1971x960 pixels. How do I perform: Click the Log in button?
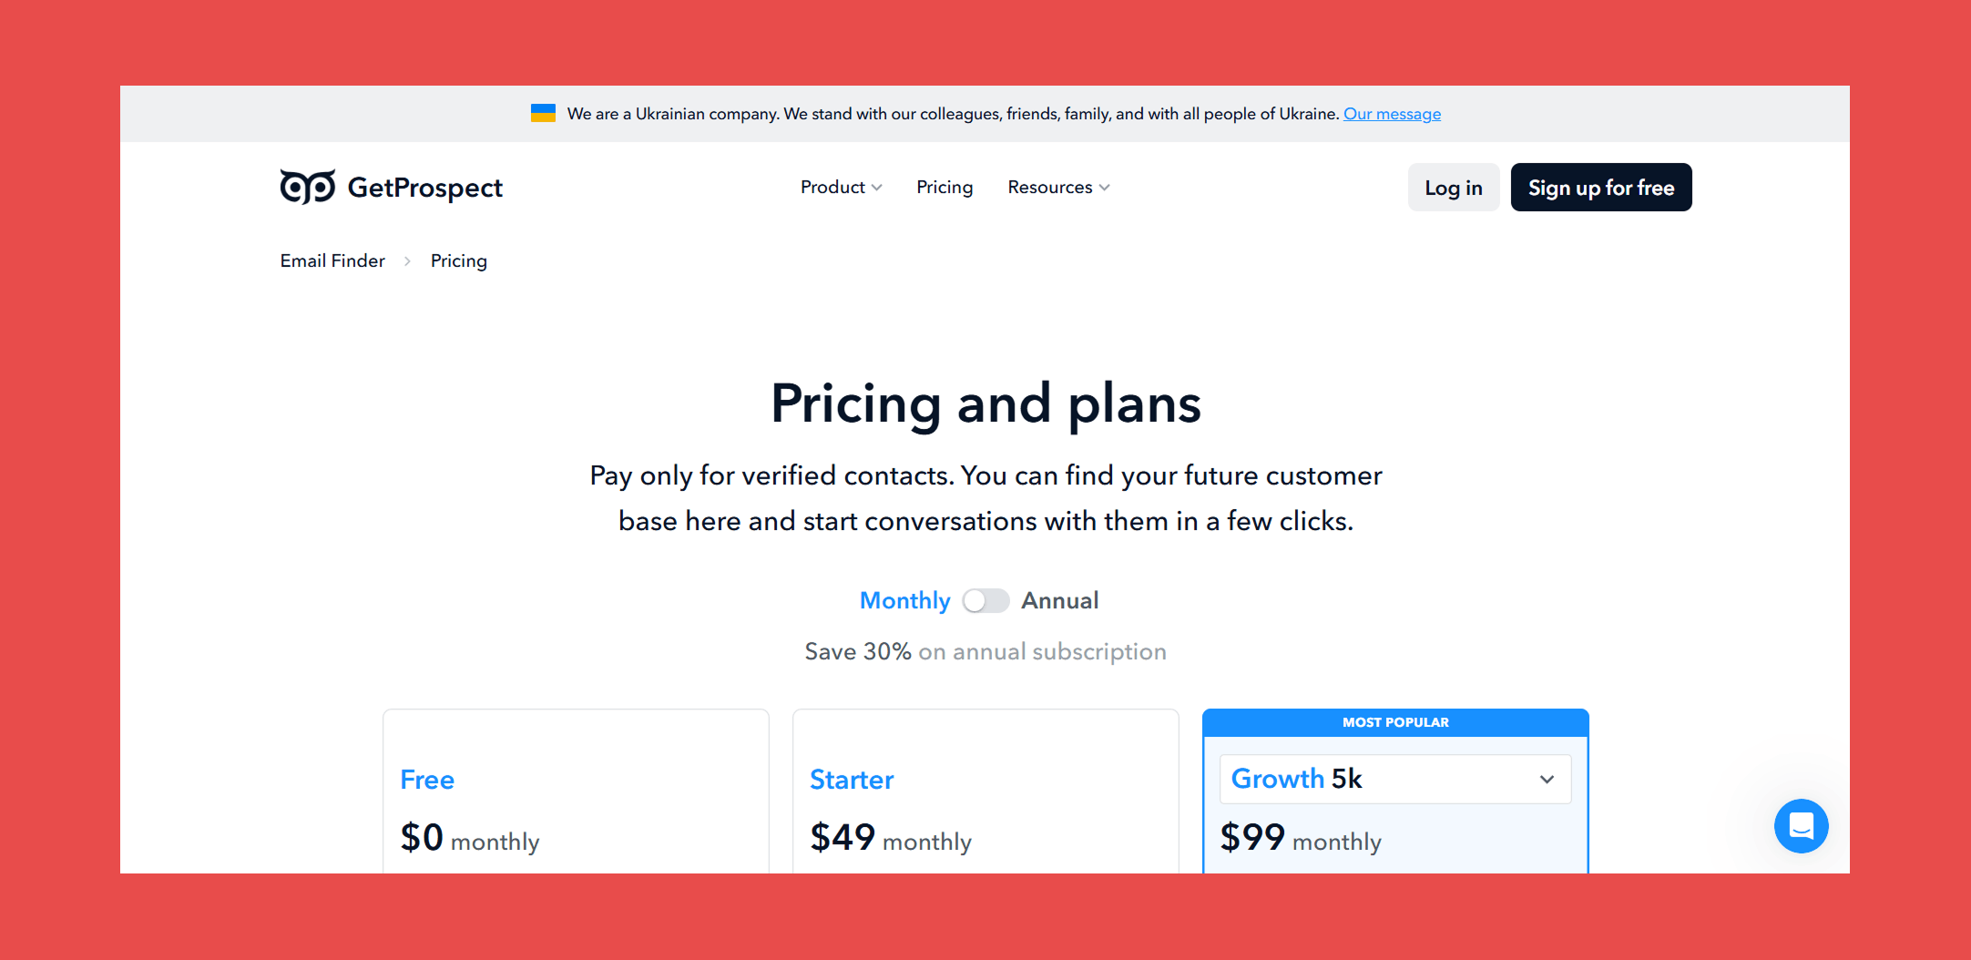tap(1452, 187)
